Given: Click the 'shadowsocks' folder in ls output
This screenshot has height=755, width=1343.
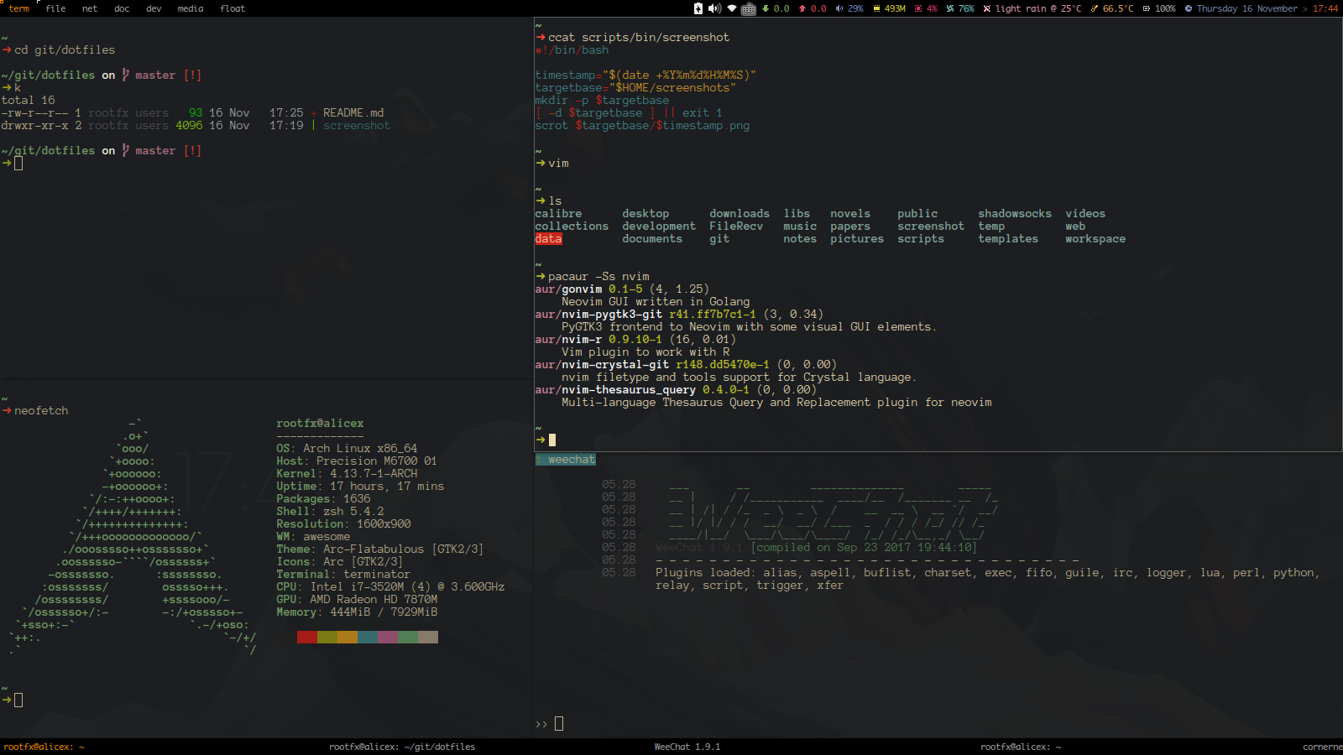Looking at the screenshot, I should point(1015,214).
